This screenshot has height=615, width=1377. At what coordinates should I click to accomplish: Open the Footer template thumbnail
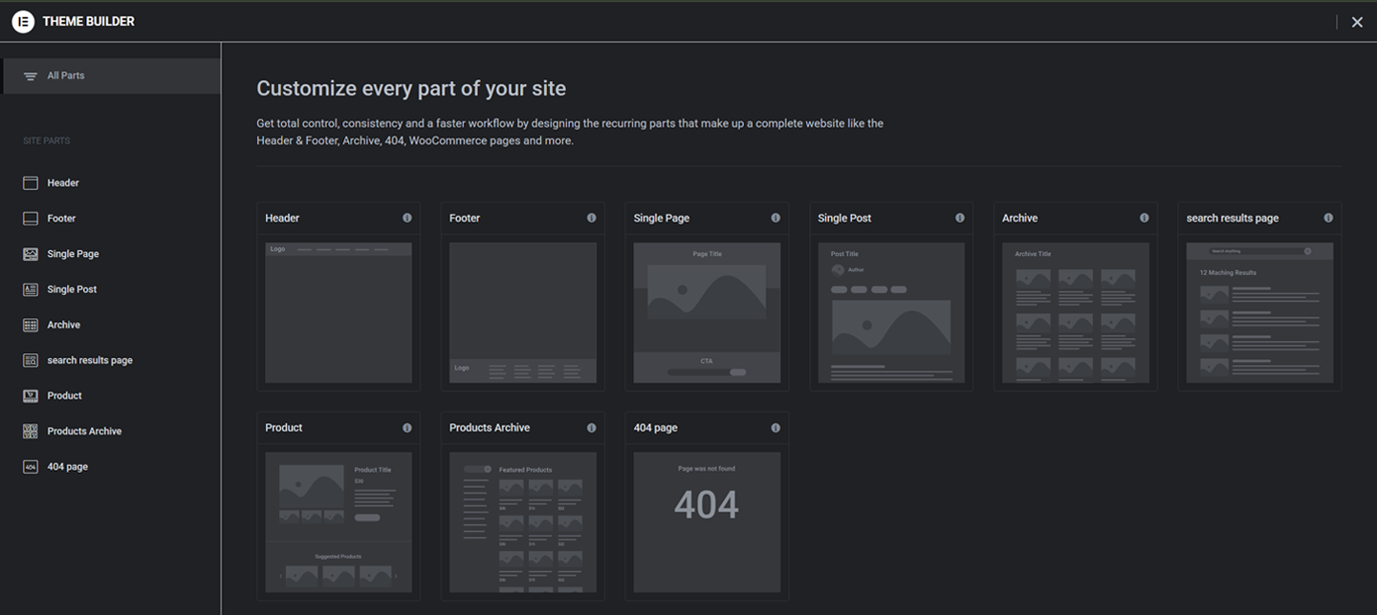(523, 312)
